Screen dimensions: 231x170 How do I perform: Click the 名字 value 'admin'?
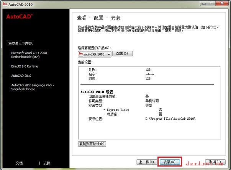tap(150, 74)
